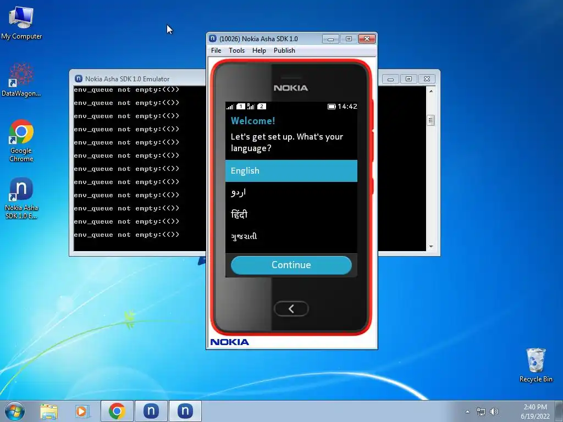563x422 pixels.
Task: Select the Urdu language option
Action: click(x=291, y=193)
